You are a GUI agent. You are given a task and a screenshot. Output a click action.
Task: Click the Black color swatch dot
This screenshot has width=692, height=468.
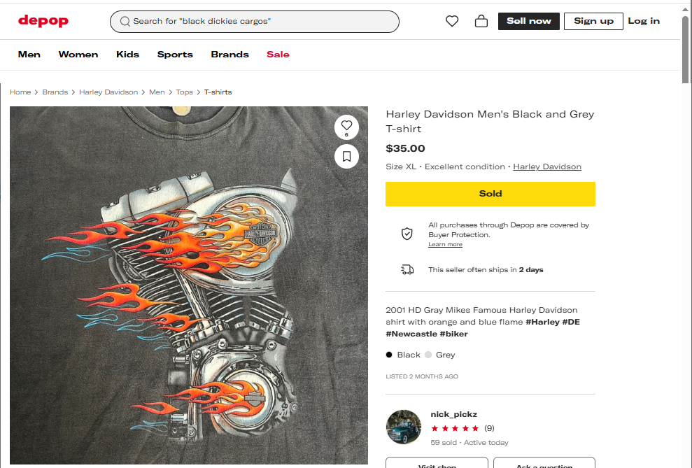click(x=389, y=355)
